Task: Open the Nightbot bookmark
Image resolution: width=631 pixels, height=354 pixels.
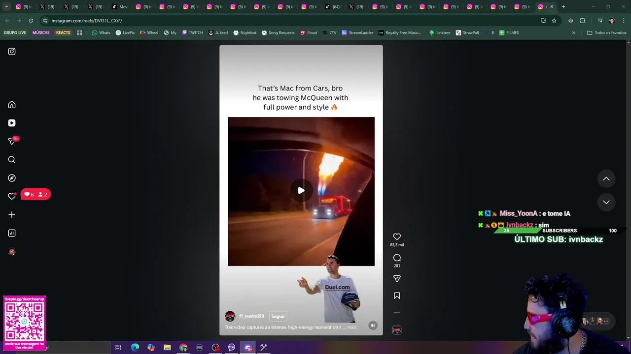Action: (x=245, y=33)
